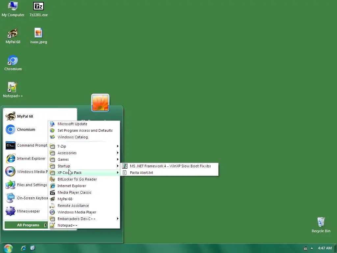Expand the 7-Zip program folder

(84, 146)
